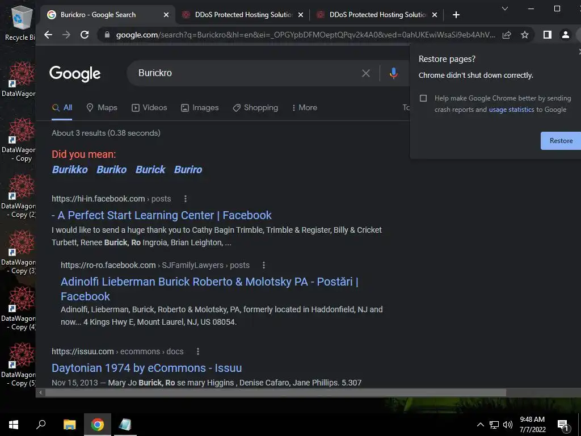
Task: Select the DataWagon - Copy desktop shortcut
Action: [19, 140]
